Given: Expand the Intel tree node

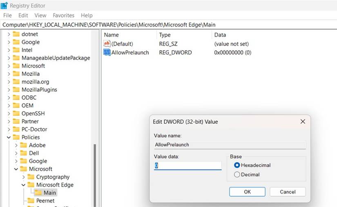Looking at the screenshot, I should click(9, 50).
